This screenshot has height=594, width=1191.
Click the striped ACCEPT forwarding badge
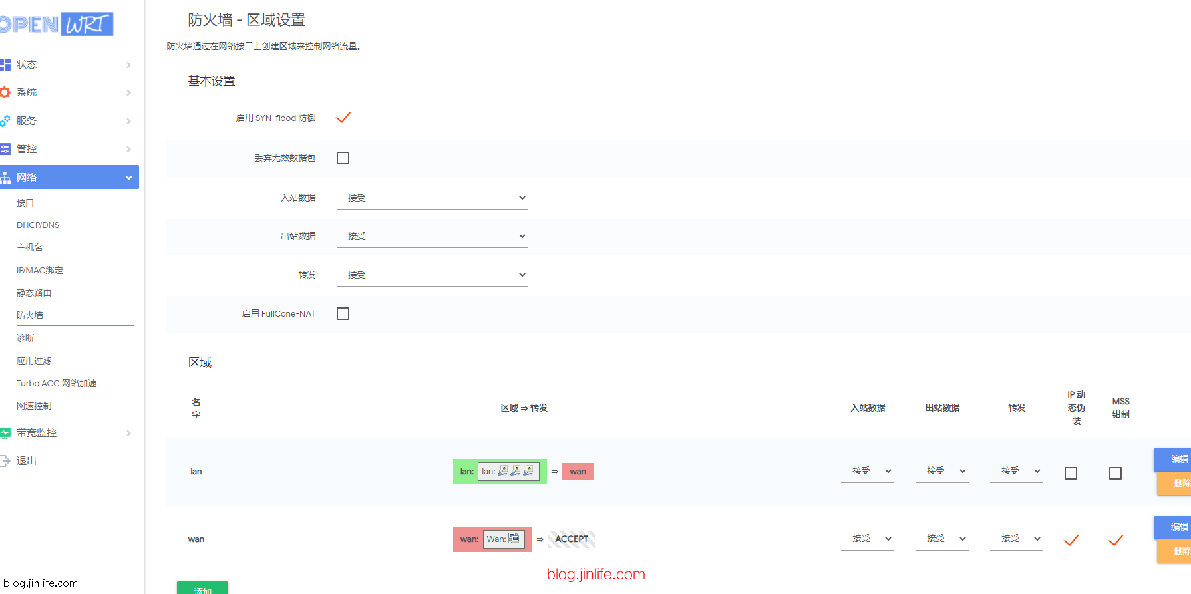[572, 539]
